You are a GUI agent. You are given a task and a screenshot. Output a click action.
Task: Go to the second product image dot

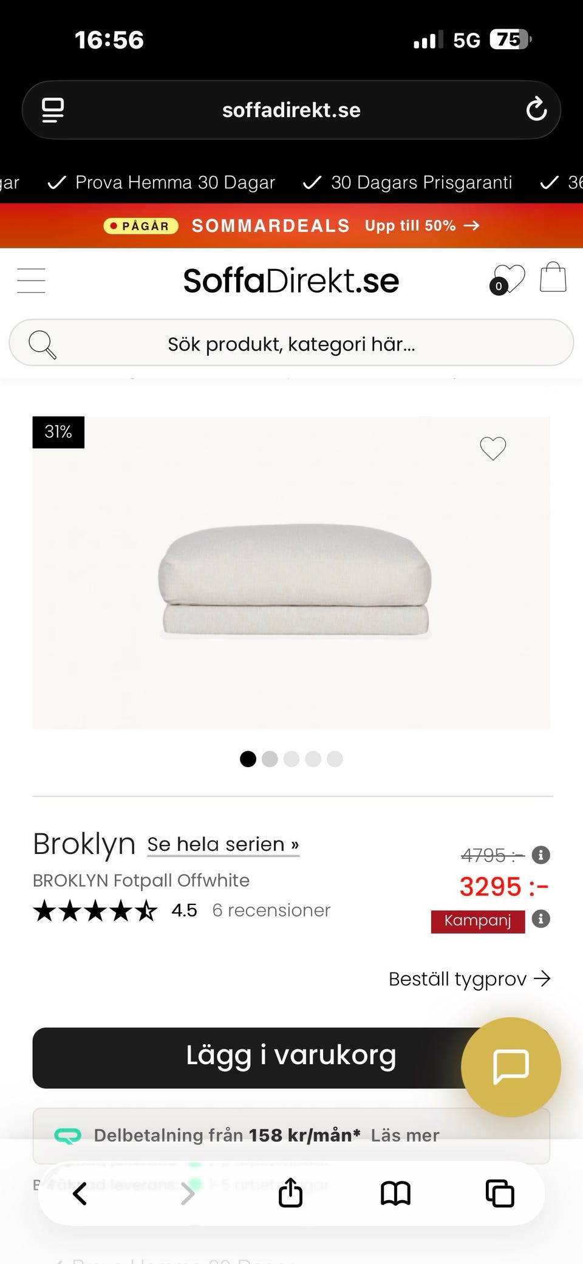point(270,759)
